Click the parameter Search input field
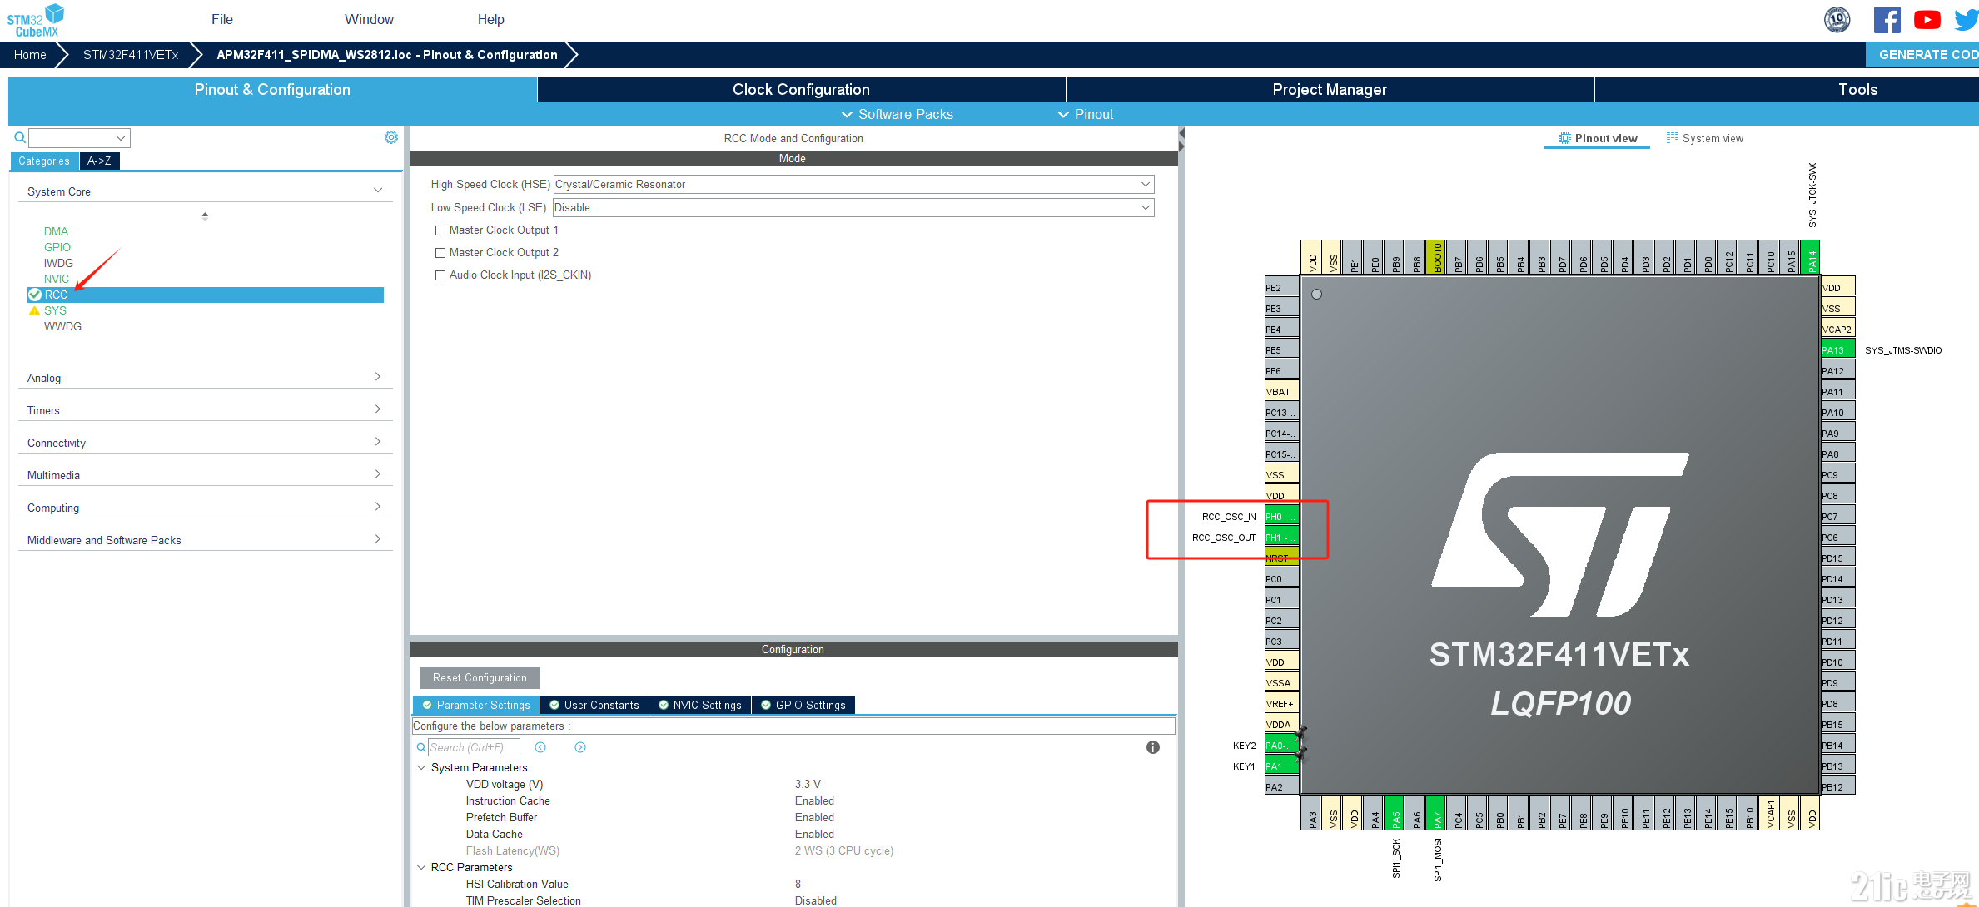The width and height of the screenshot is (1979, 907). coord(474,747)
